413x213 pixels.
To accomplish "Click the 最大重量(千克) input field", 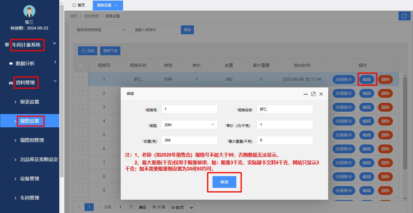I will click(x=285, y=140).
